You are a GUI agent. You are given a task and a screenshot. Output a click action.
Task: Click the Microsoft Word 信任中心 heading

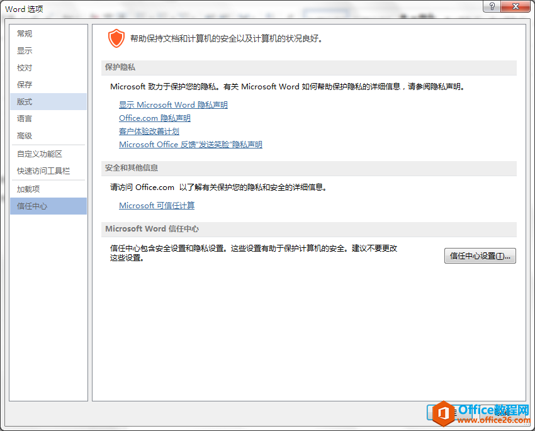[x=152, y=229]
